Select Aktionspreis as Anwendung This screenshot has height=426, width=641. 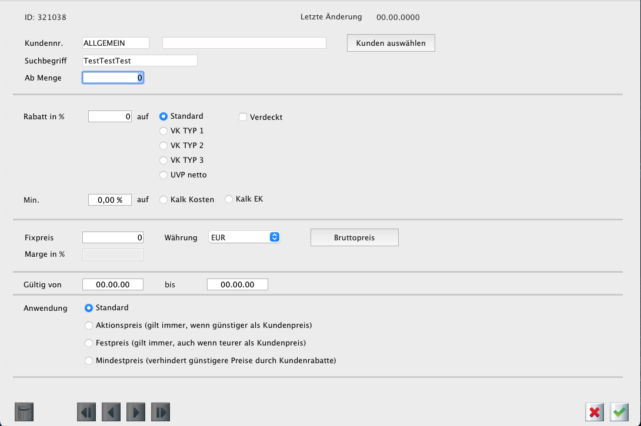pyautogui.click(x=89, y=326)
